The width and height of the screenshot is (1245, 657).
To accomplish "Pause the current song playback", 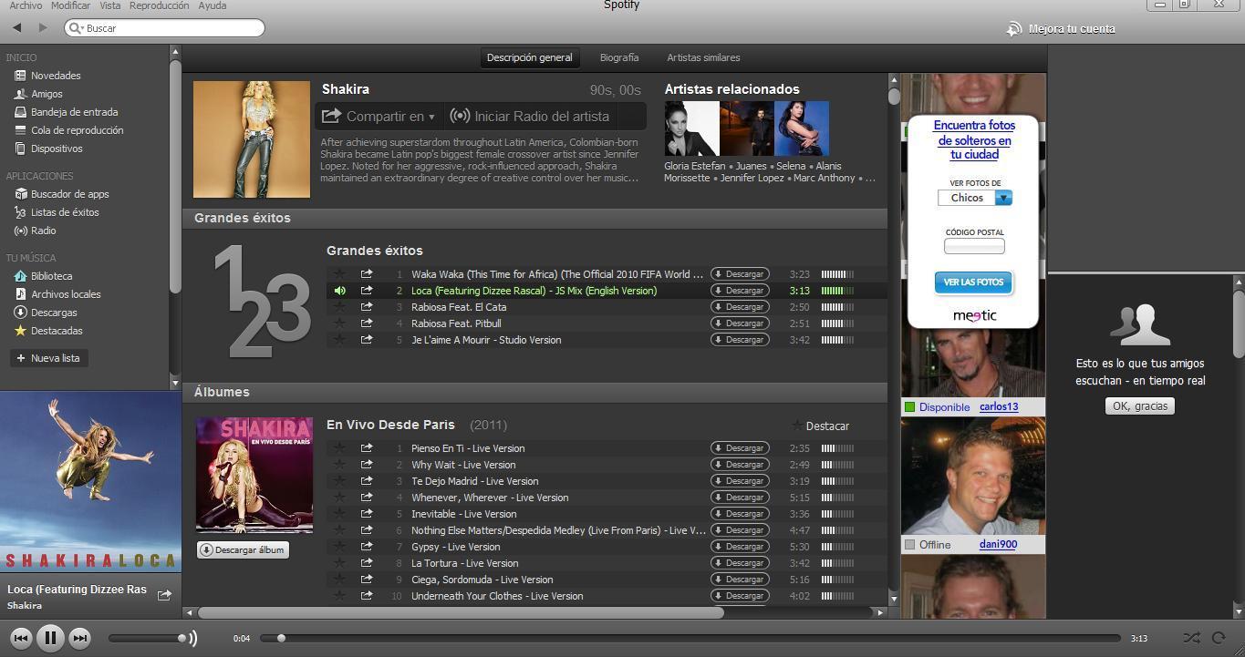I will [50, 638].
